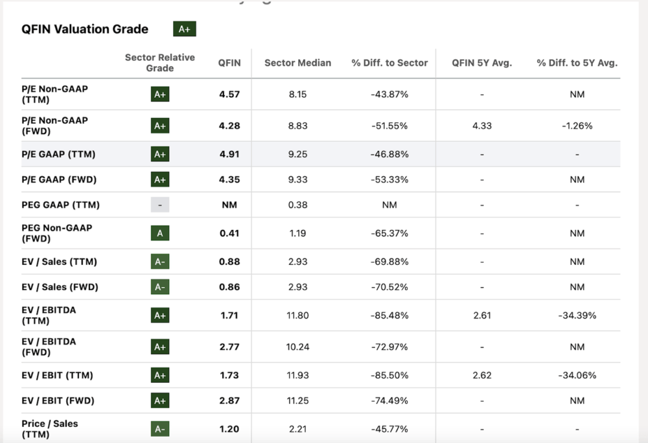Select the 5Y average value 2.62

click(482, 375)
